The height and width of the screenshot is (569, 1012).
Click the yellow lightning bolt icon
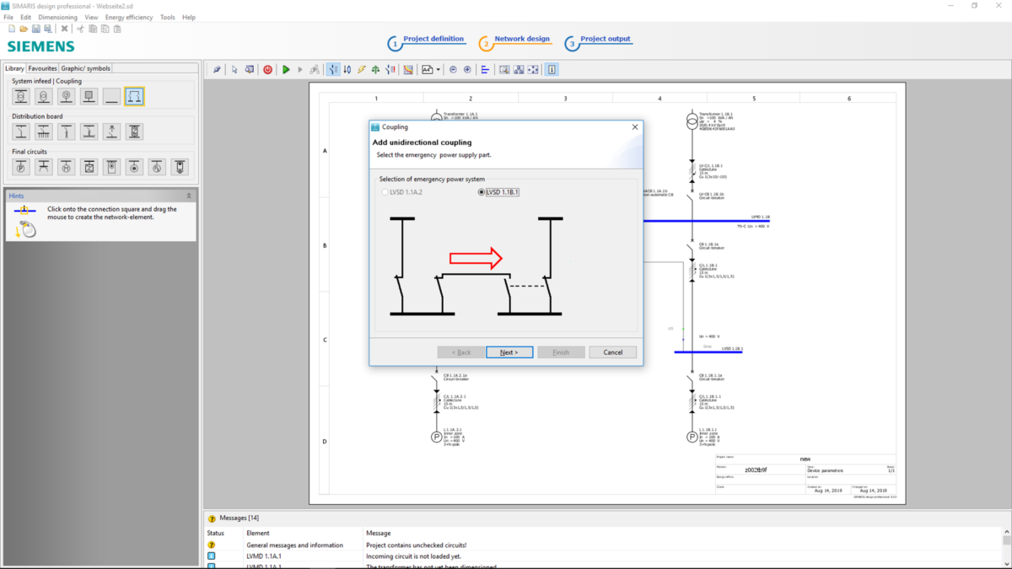click(361, 70)
